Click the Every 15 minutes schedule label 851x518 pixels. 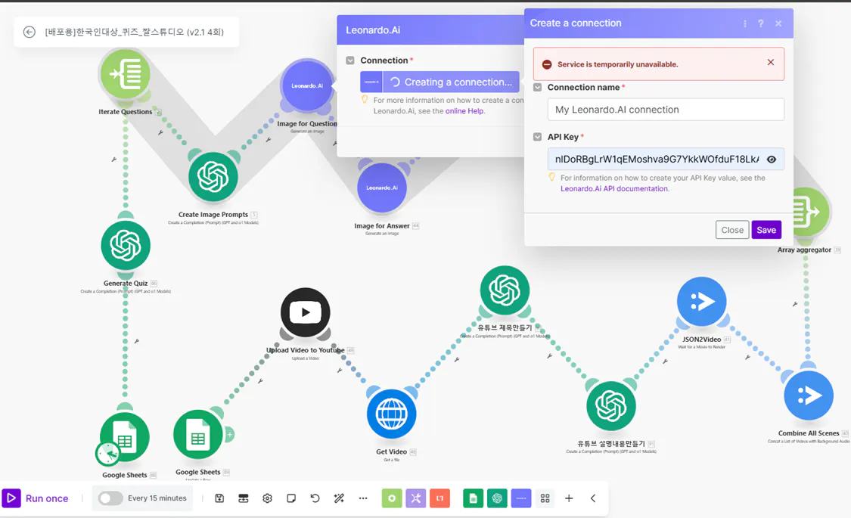tap(157, 498)
